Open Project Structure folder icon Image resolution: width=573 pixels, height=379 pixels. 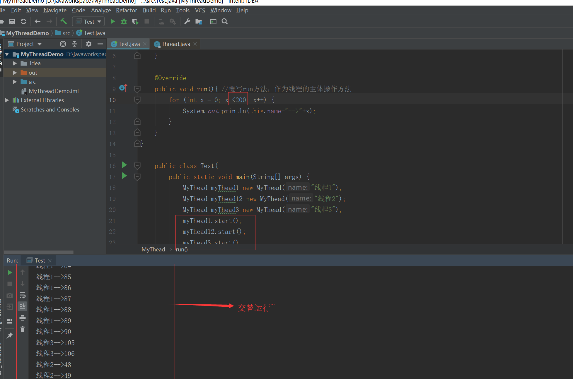click(199, 21)
